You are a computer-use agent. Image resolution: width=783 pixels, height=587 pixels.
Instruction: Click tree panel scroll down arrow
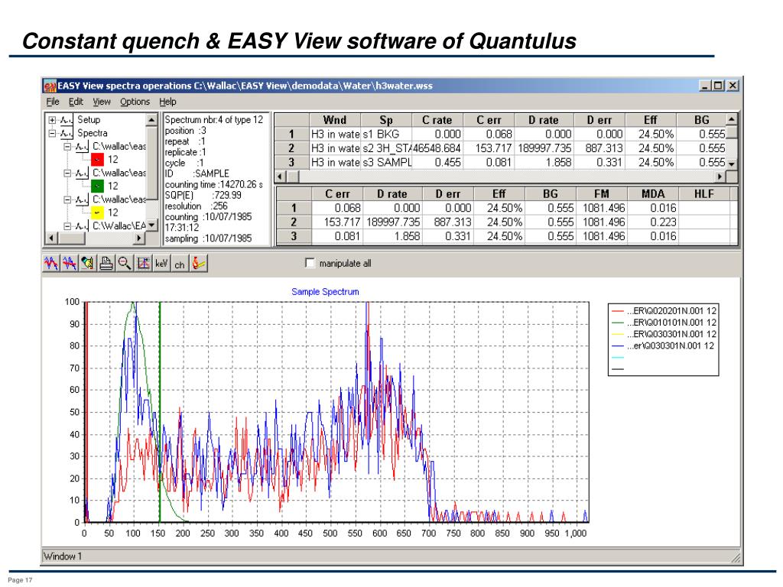coord(152,225)
